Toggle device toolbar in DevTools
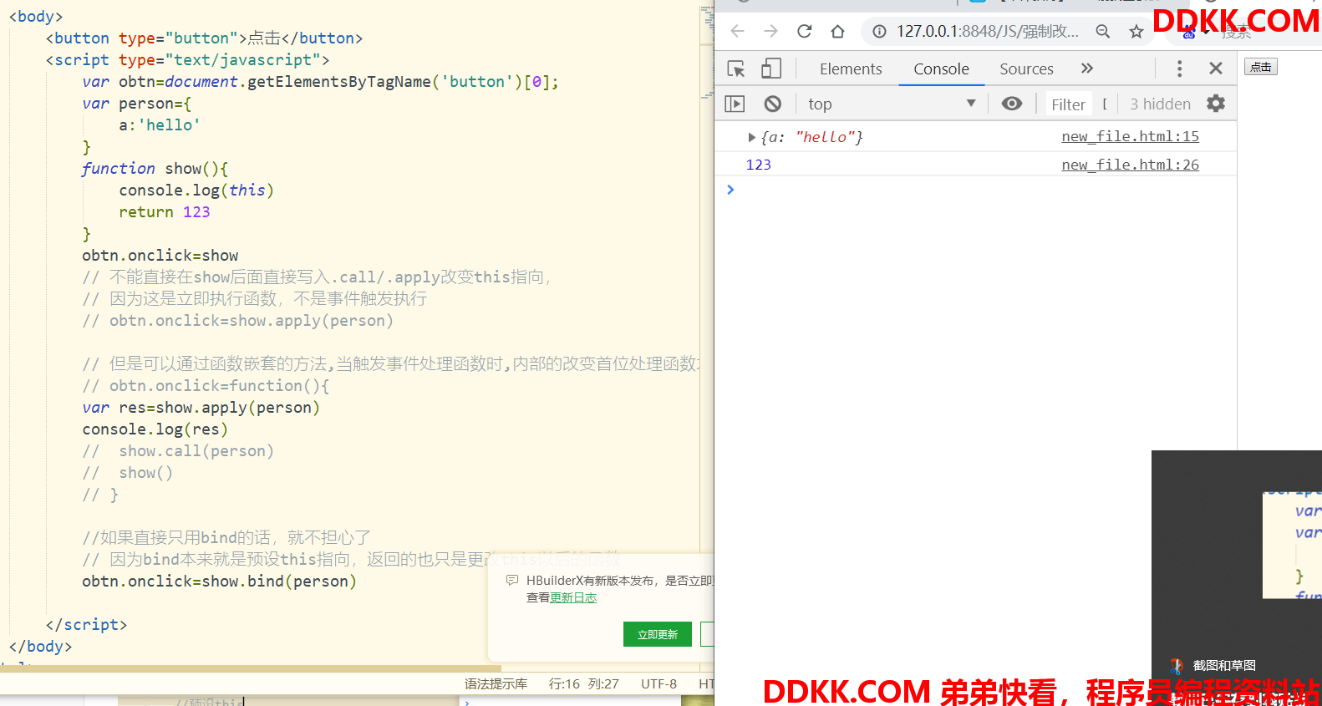1322x706 pixels. (x=771, y=69)
